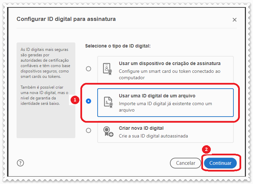Click the red step 1 annotation badge
The width and height of the screenshot is (253, 184).
[x=76, y=100]
